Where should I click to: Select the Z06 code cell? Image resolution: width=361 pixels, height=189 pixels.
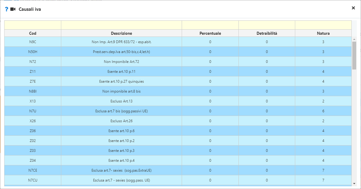click(33, 131)
